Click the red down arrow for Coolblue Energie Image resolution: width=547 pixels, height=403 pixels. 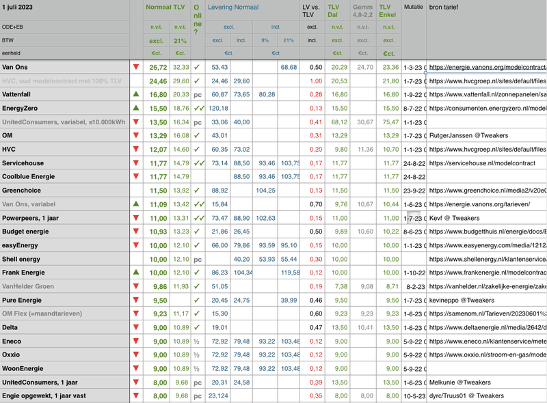coord(136,176)
